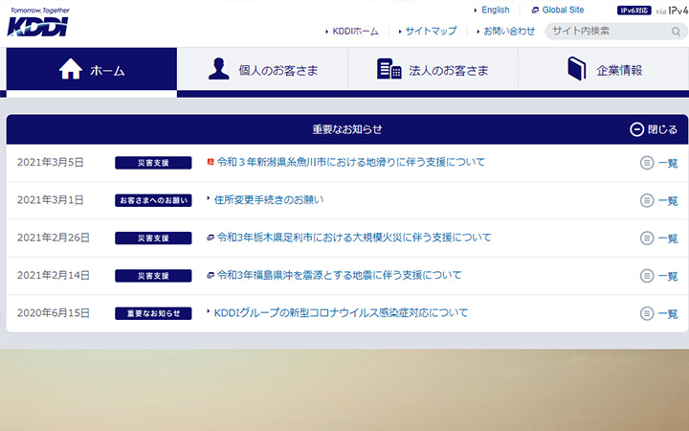Click the date 2021年3月1日
This screenshot has height=431, width=689.
tap(50, 200)
